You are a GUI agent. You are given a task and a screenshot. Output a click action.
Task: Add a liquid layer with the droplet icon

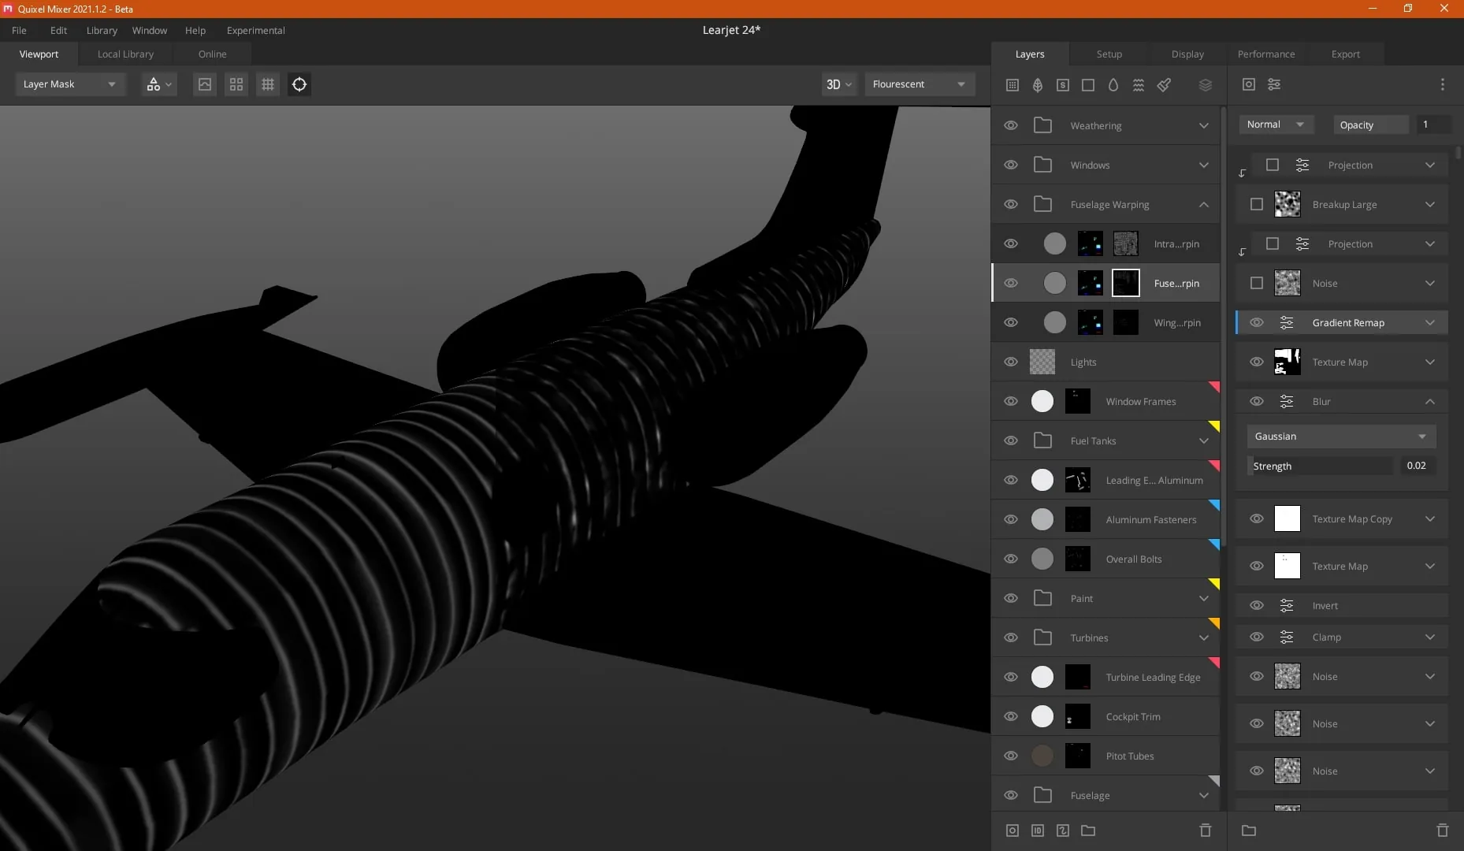pos(1113,84)
